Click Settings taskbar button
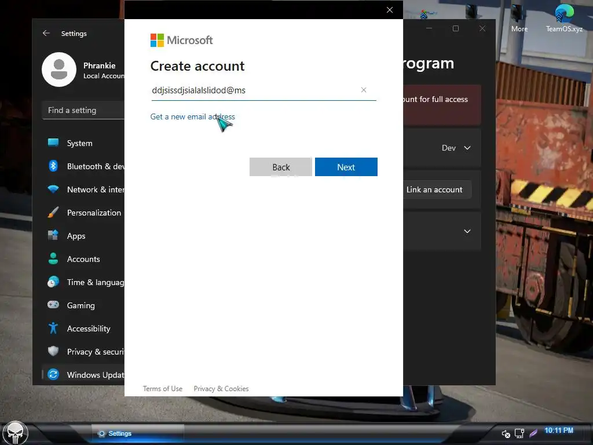The width and height of the screenshot is (593, 445). (138, 433)
